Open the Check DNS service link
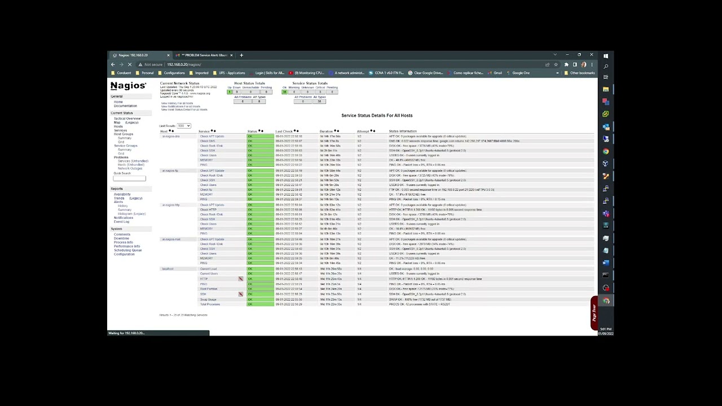722x406 pixels. pos(207,141)
